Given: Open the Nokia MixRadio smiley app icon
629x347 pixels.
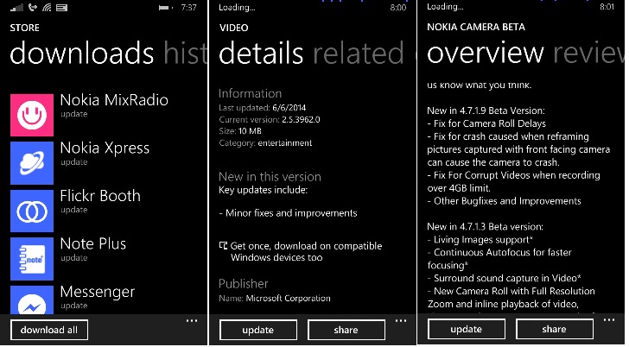Looking at the screenshot, I should [x=32, y=115].
